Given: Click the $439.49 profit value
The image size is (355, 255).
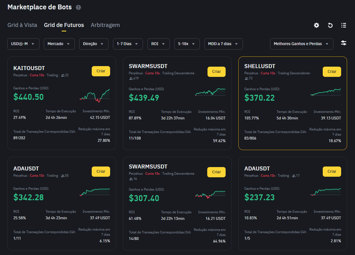Looking at the screenshot, I should [x=144, y=98].
